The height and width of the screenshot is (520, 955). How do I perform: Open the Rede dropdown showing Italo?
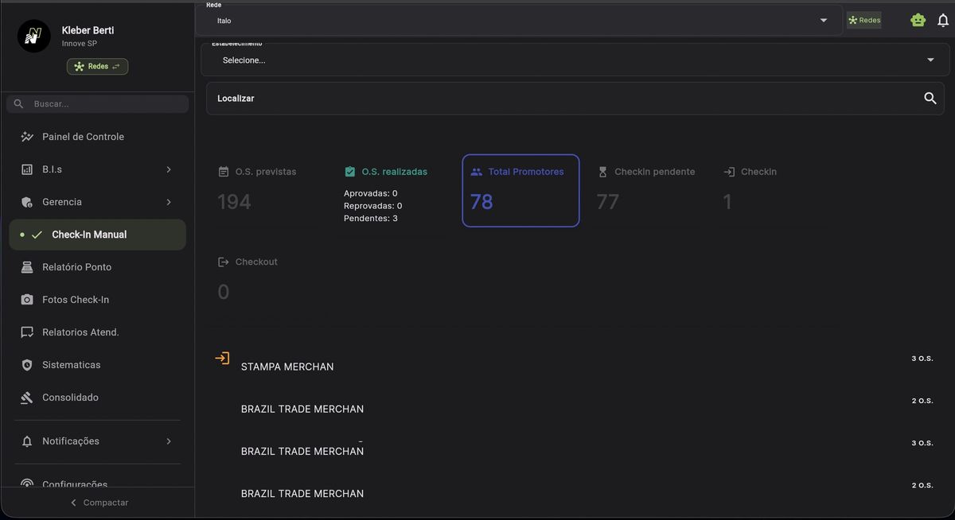click(823, 20)
